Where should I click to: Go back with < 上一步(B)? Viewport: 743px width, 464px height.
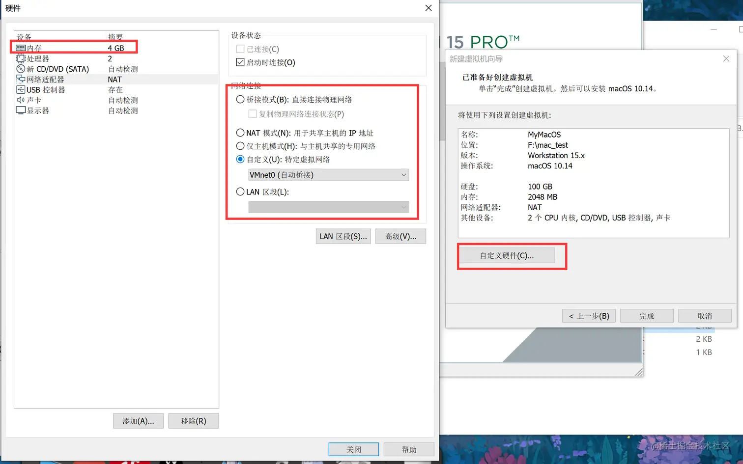(x=589, y=316)
